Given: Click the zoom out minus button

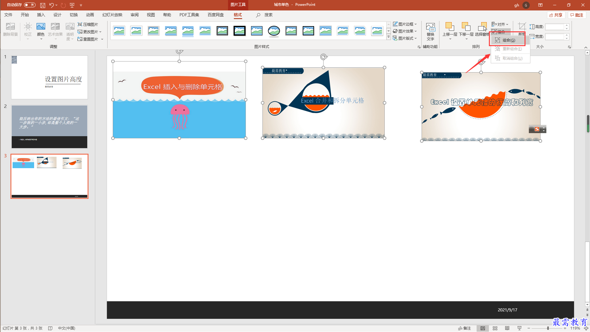Looking at the screenshot, I should click(529, 328).
